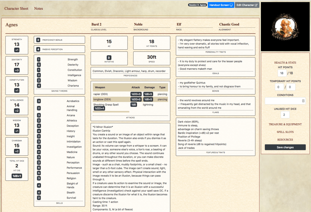Roll the Strength saving throw badge
This screenshot has width=311, height=212.
coord(39,59)
